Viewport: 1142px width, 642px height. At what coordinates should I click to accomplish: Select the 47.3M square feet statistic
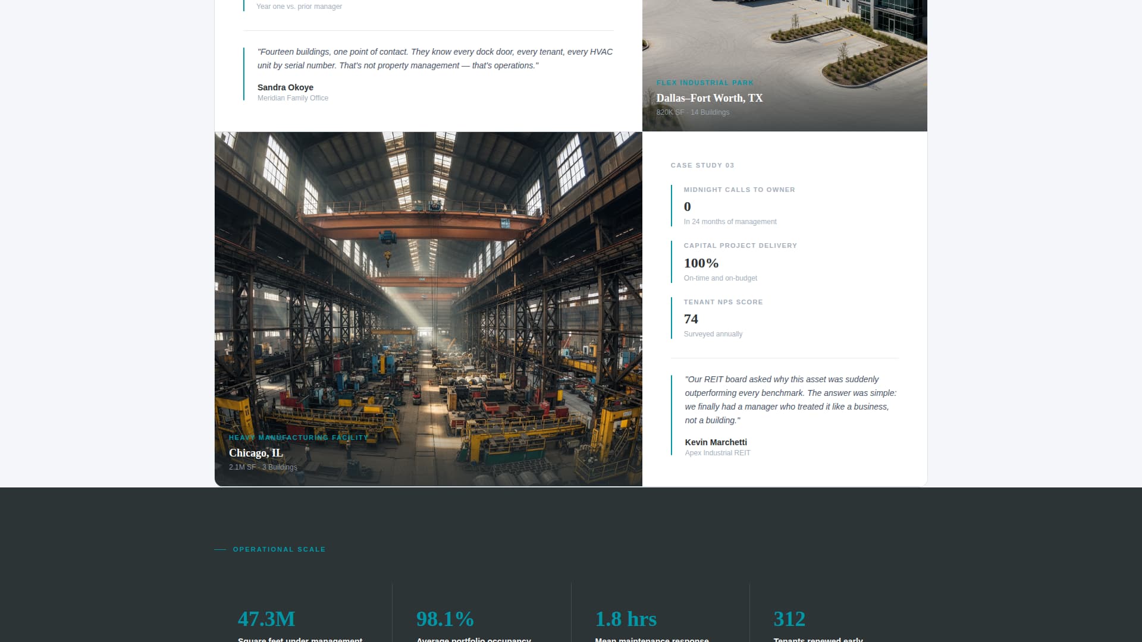tap(266, 619)
